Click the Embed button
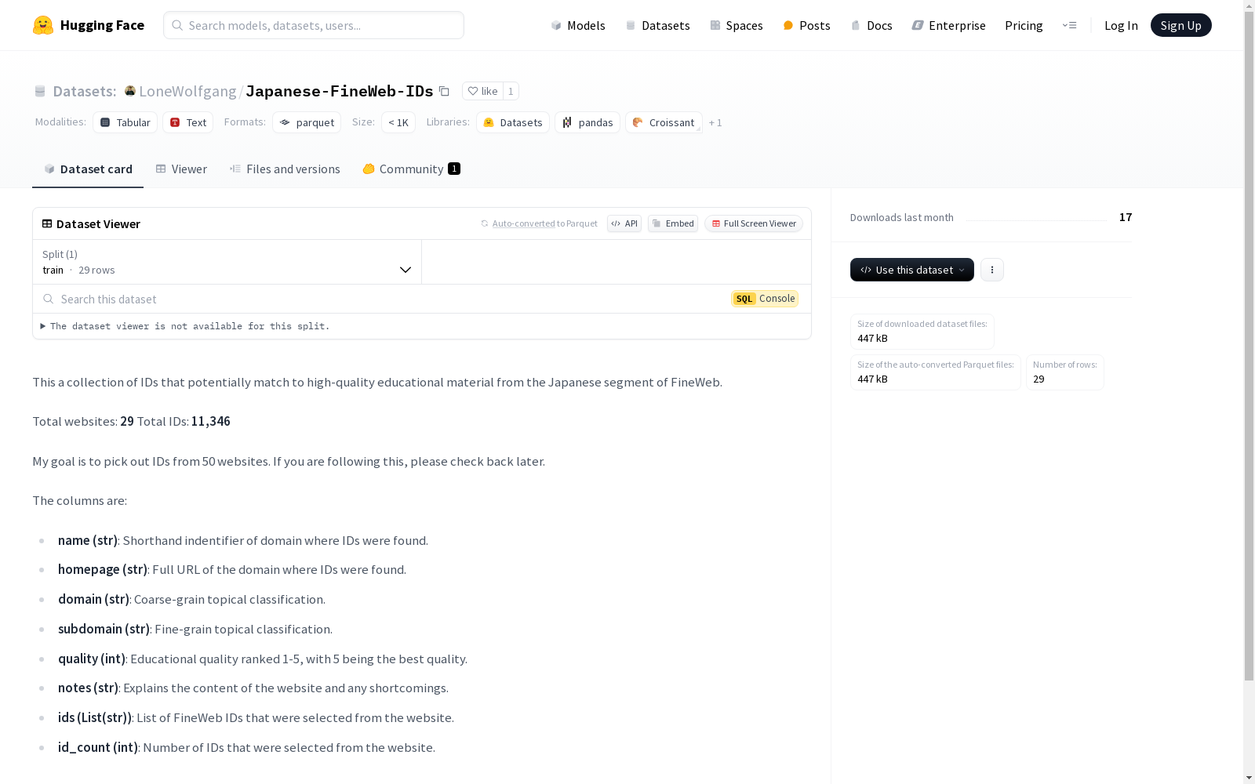Viewport: 1255px width, 784px height. (673, 223)
